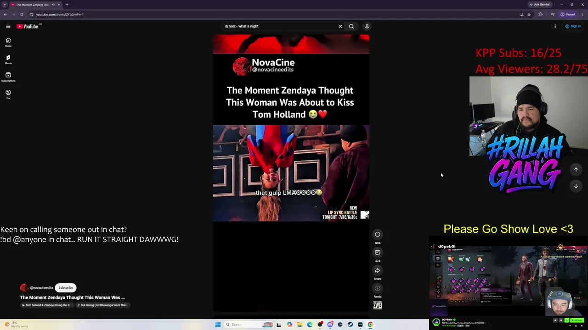View site information in the address bar

32,14
